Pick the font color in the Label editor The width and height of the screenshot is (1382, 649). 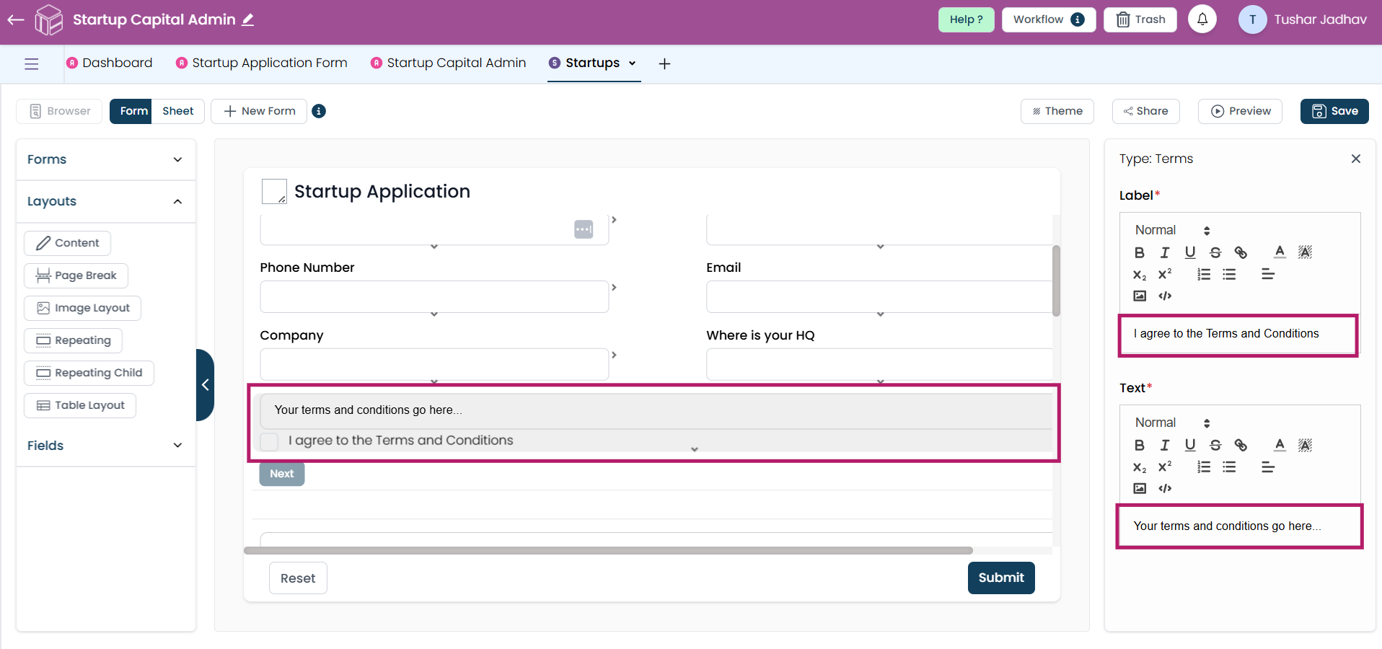[1280, 252]
